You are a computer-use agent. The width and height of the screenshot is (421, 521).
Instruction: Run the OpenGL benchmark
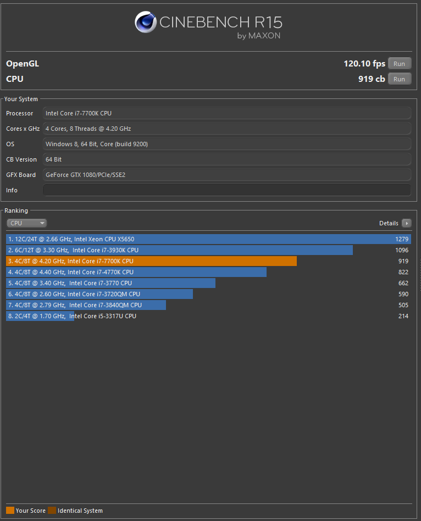pyautogui.click(x=400, y=63)
